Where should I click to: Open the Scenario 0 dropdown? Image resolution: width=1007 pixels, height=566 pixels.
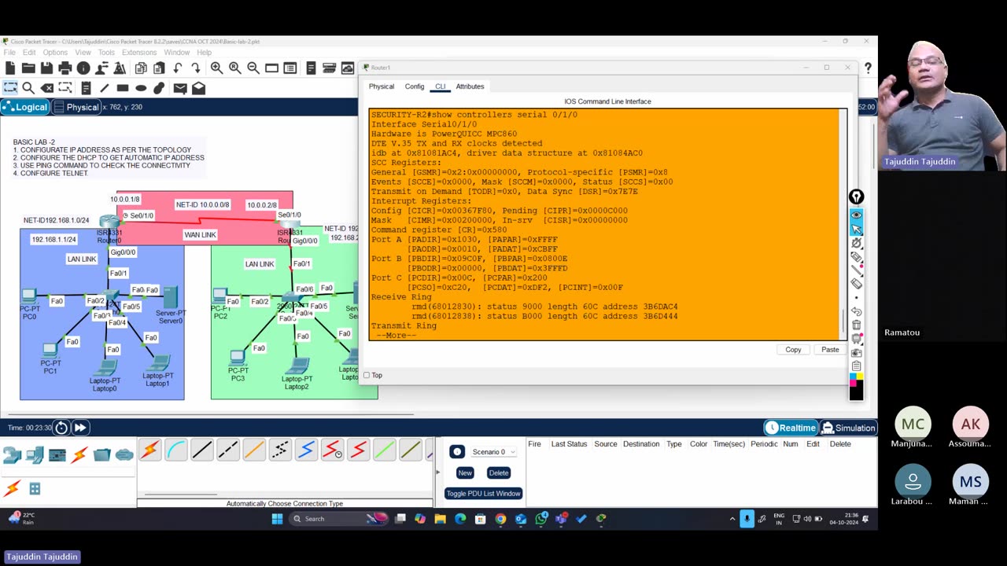pos(494,452)
